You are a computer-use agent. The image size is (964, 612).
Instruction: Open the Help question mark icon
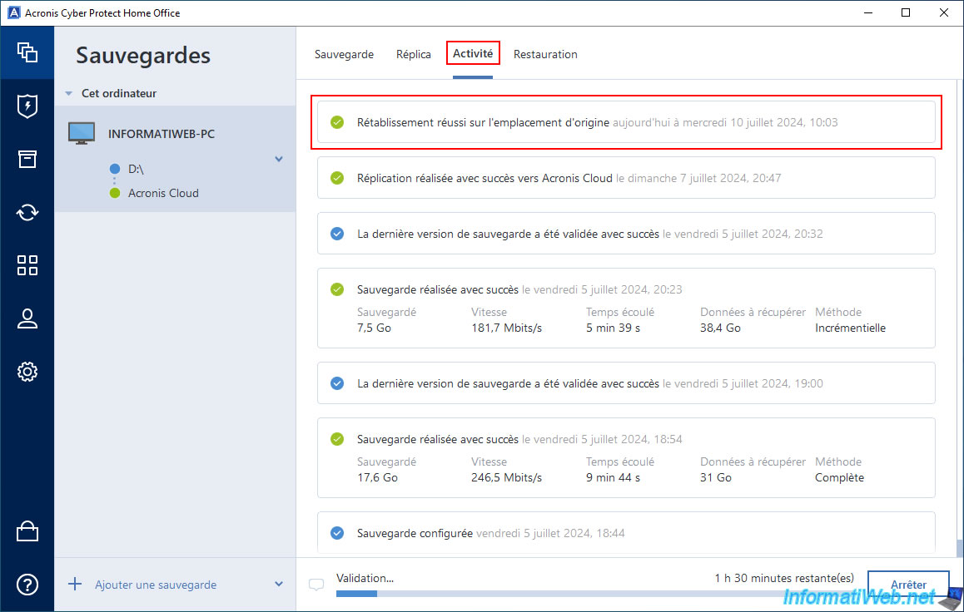point(27,585)
